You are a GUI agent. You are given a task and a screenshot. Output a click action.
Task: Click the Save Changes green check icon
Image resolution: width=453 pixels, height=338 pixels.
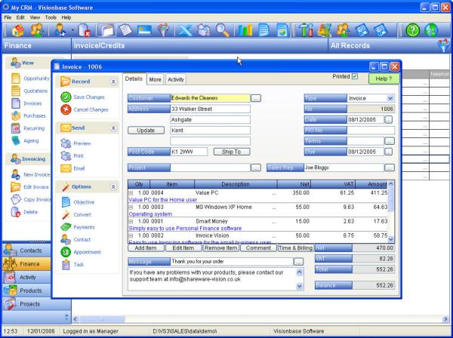click(x=66, y=97)
